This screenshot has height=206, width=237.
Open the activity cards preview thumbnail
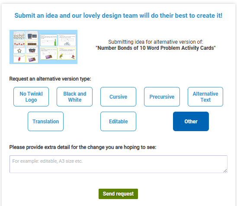(x=43, y=47)
